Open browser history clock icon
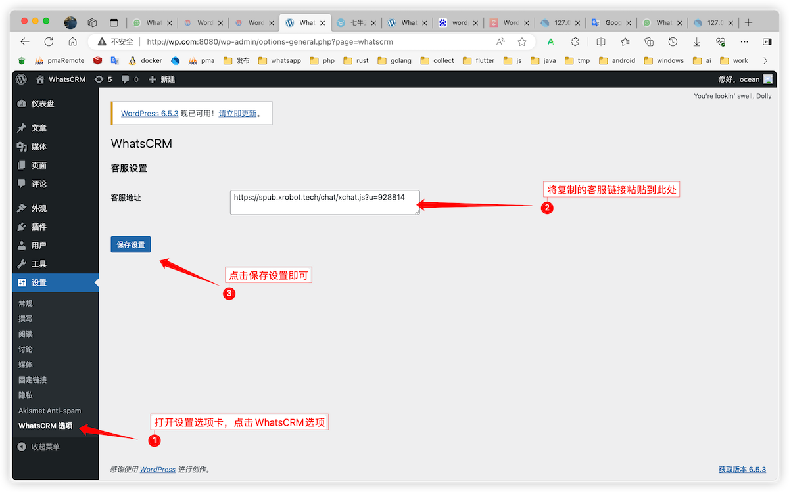Viewport: 789px width, 492px height. pos(673,41)
